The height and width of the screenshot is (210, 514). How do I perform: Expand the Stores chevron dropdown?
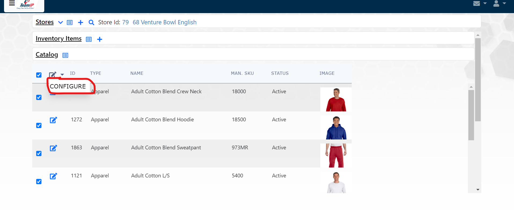pos(60,22)
